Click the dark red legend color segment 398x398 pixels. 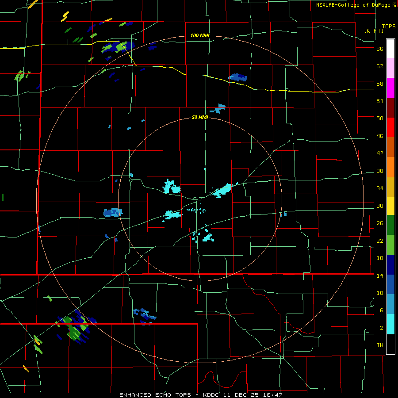(390, 108)
